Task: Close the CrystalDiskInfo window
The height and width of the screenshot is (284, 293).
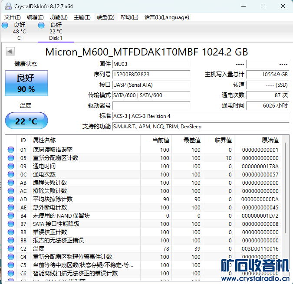Action: tap(283, 7)
